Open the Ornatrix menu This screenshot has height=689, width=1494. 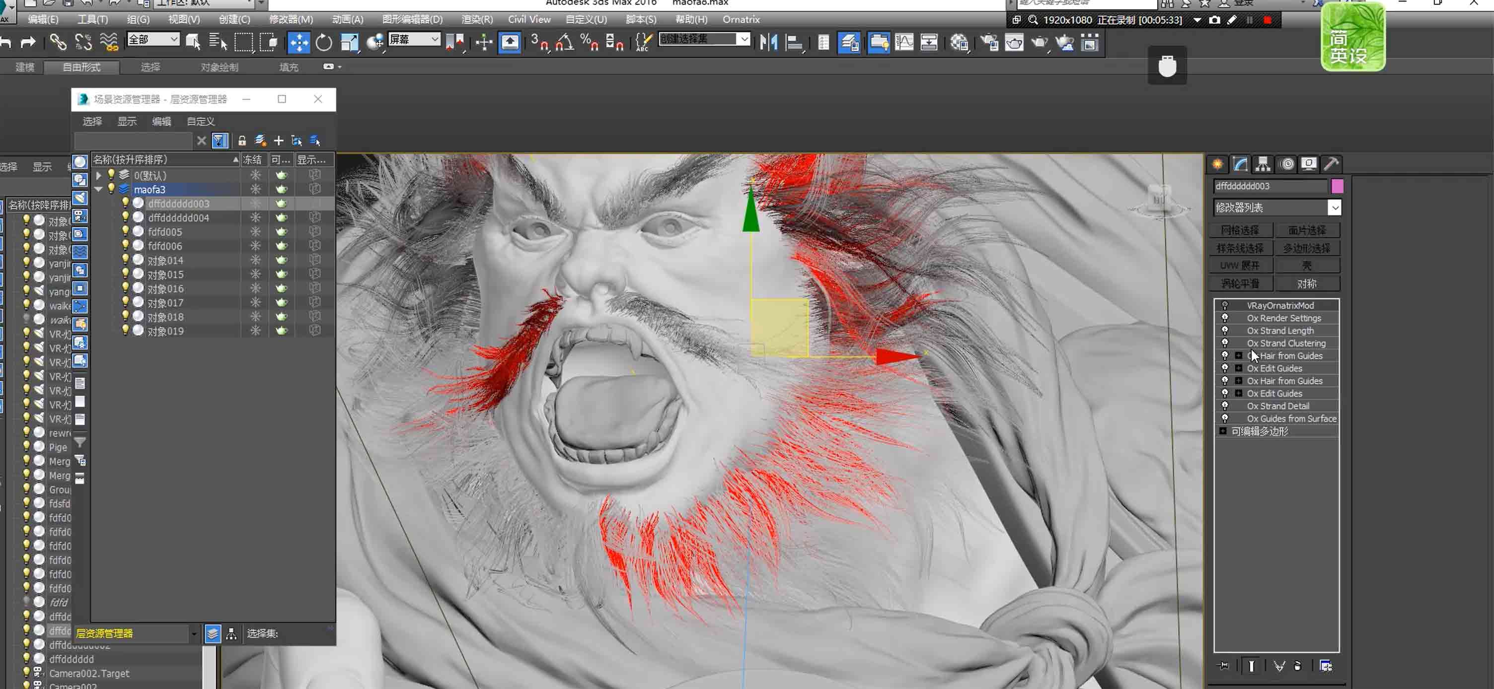[x=741, y=19]
